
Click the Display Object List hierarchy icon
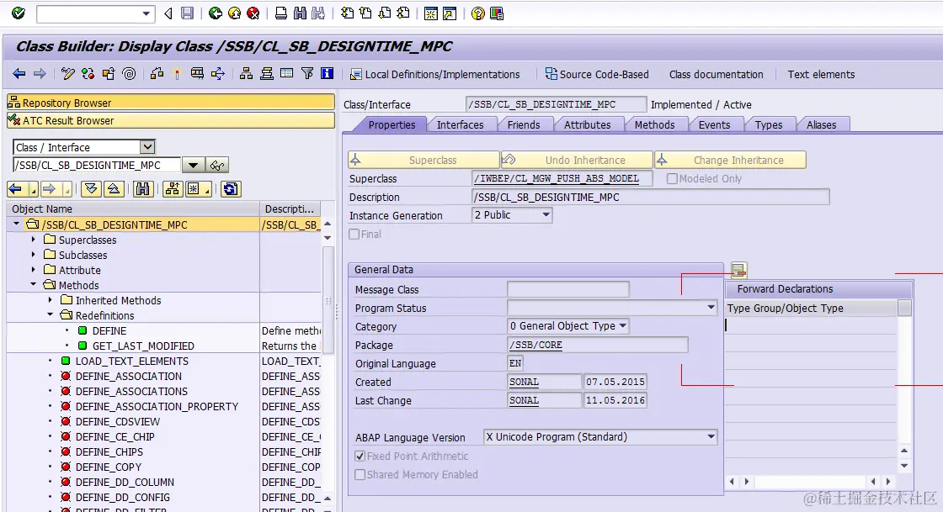tap(246, 74)
